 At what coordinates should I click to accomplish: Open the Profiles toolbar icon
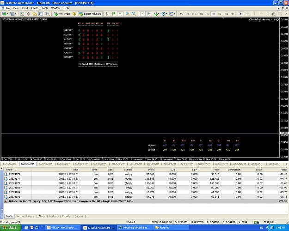(x=12, y=14)
